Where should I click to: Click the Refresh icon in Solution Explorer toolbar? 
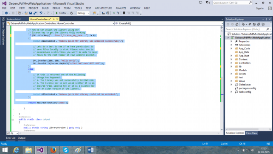pyautogui.click(x=254, y=24)
